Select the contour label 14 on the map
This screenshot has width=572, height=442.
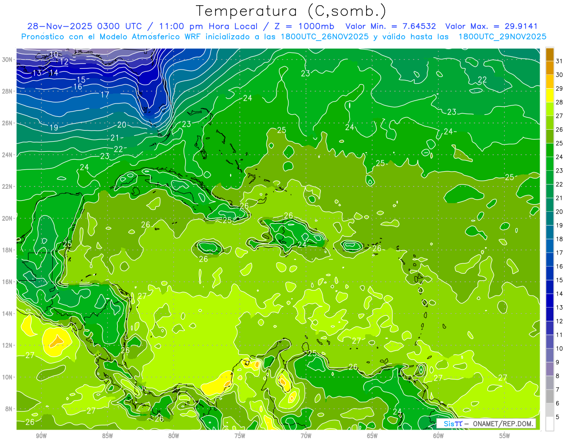pos(53,73)
